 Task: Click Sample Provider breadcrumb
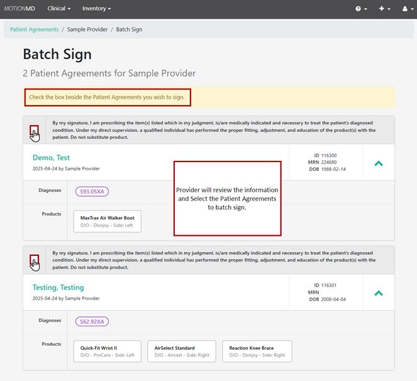87,30
